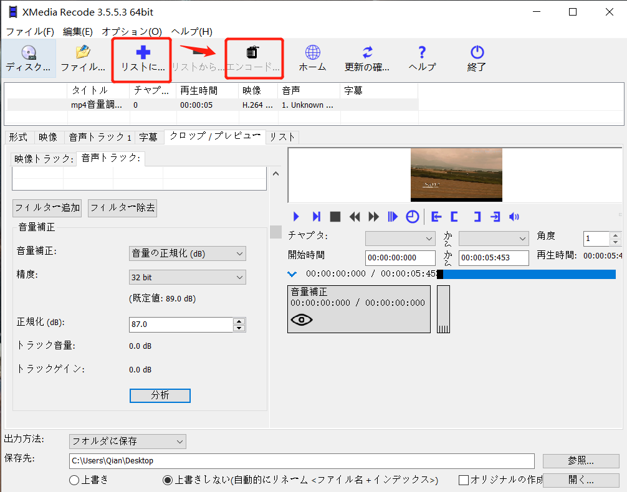Click the blue preview timeline seek bar
Image resolution: width=627 pixels, height=492 pixels.
pos(527,274)
